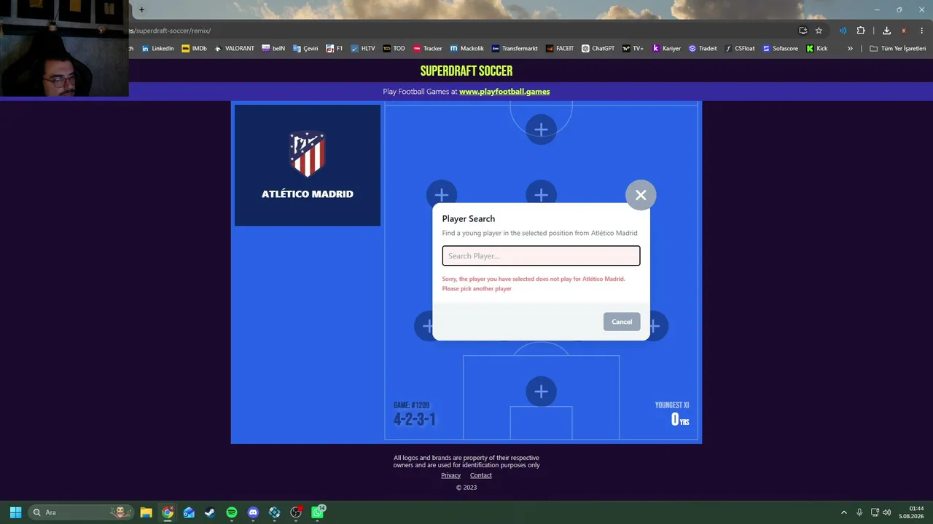This screenshot has width=933, height=524.
Task: Open the TV+ bookmark
Action: (633, 49)
